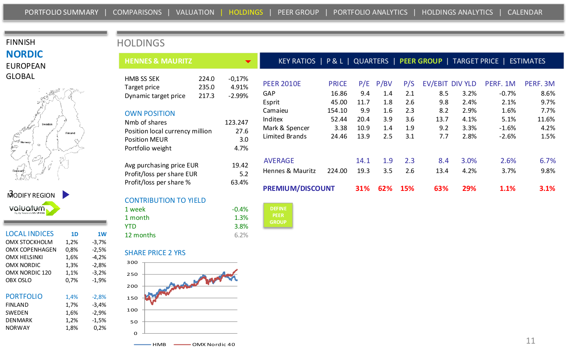566x350 pixels.
Task: Select the OMX Copenhagen index row
Action: pos(56,250)
